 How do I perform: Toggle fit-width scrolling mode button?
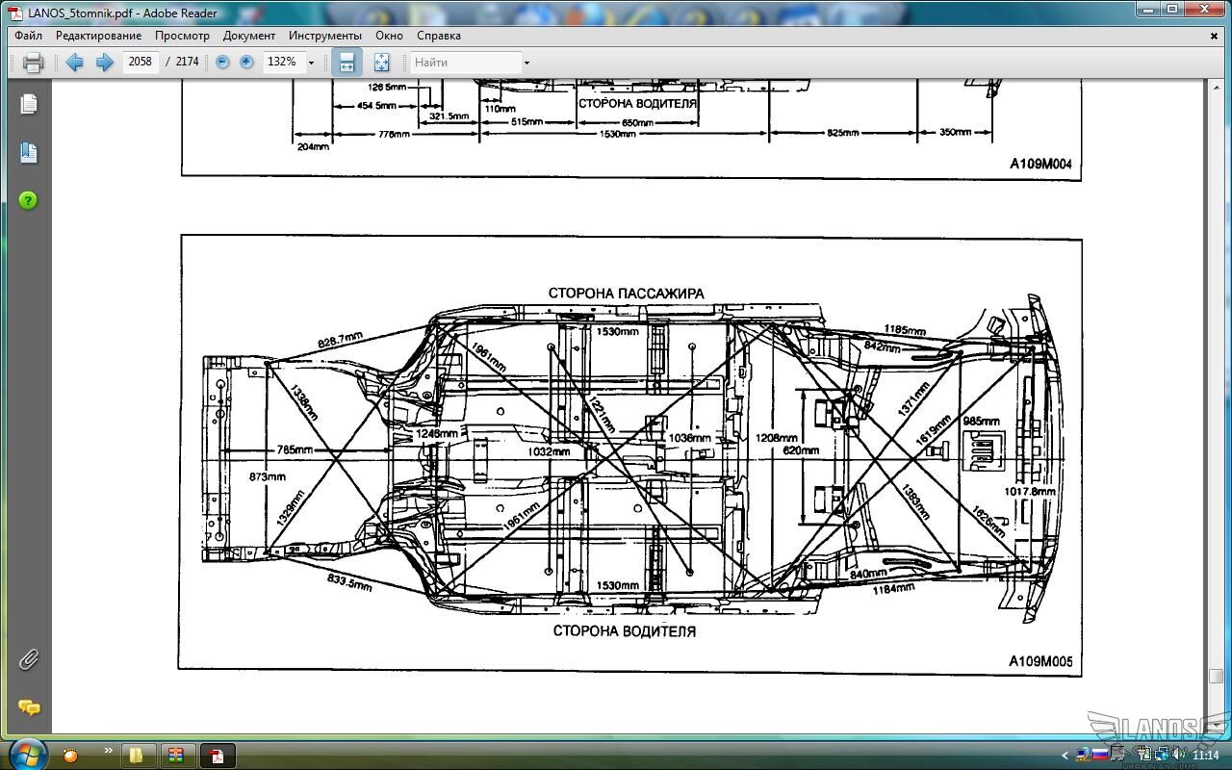(x=346, y=63)
